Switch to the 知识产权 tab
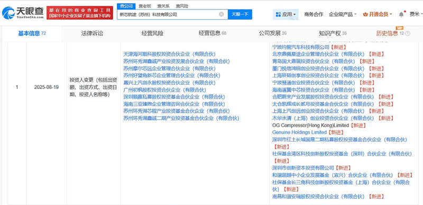 pyautogui.click(x=333, y=33)
